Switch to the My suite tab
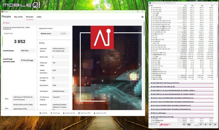 tap(18, 17)
